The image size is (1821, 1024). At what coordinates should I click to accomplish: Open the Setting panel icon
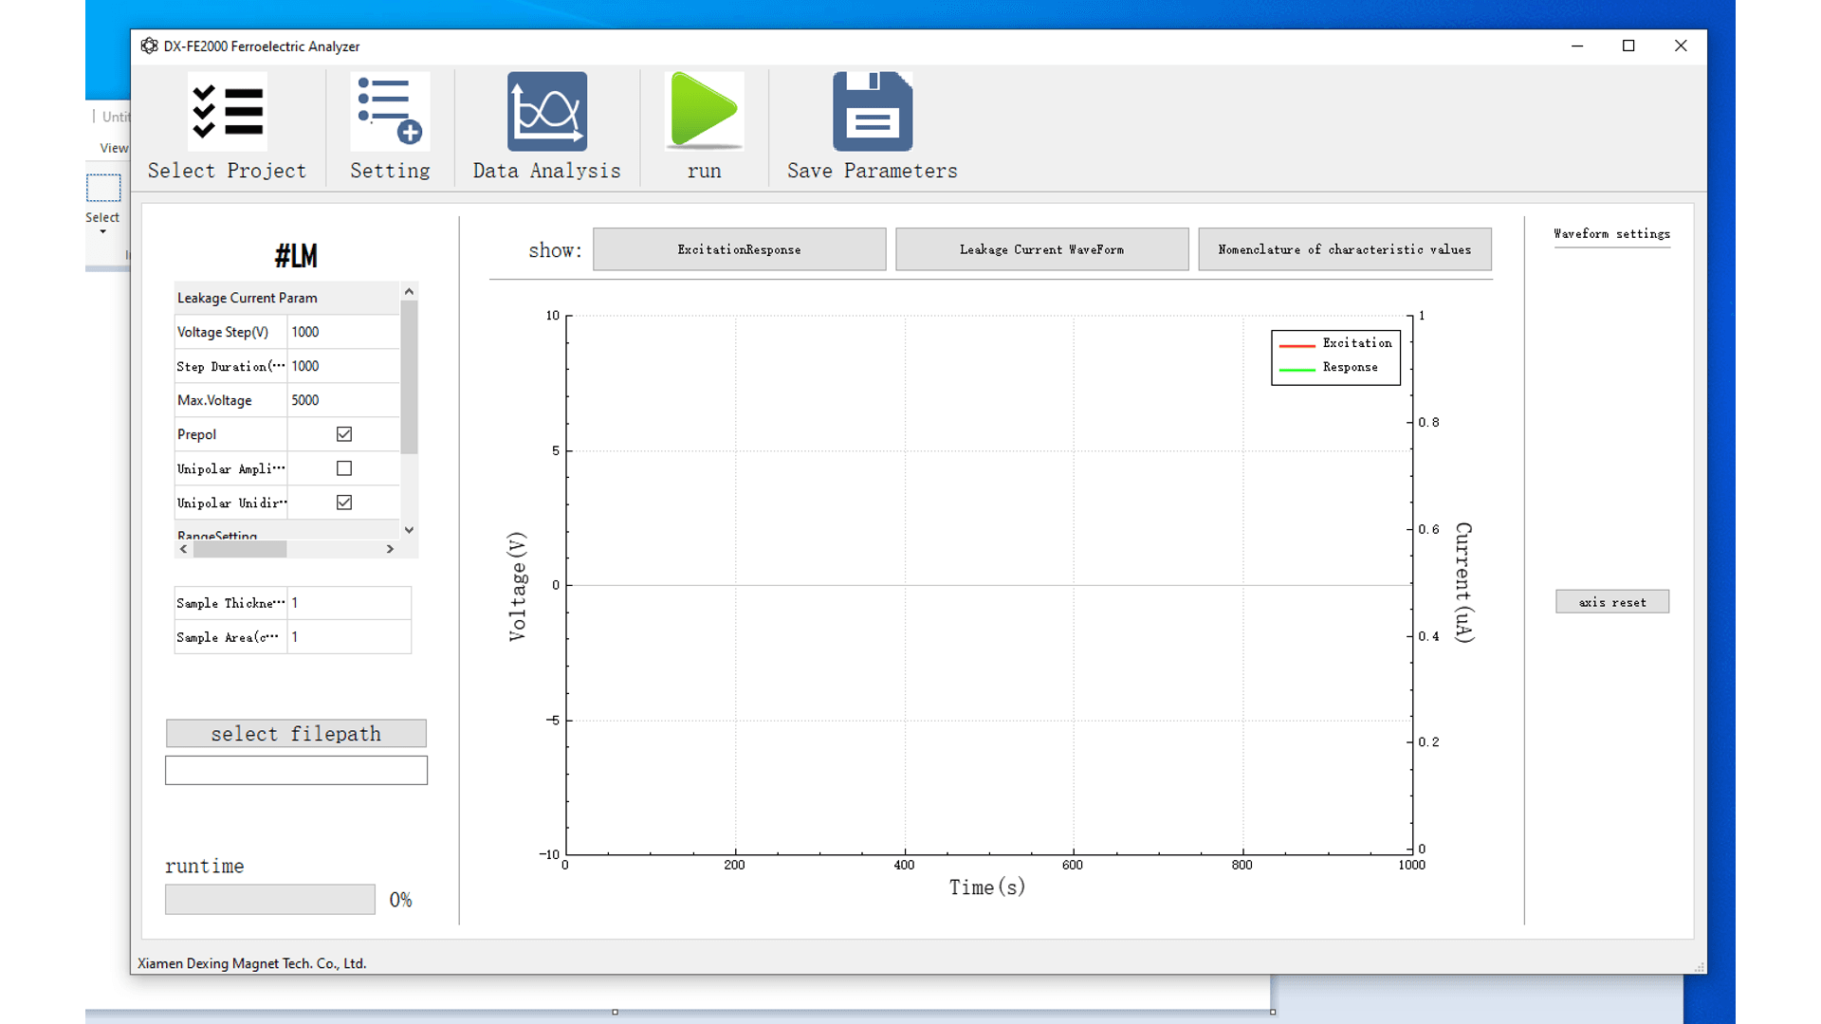[390, 128]
